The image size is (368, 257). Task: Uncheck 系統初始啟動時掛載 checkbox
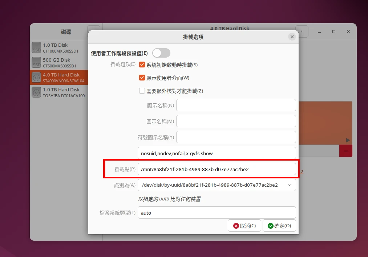(x=142, y=65)
